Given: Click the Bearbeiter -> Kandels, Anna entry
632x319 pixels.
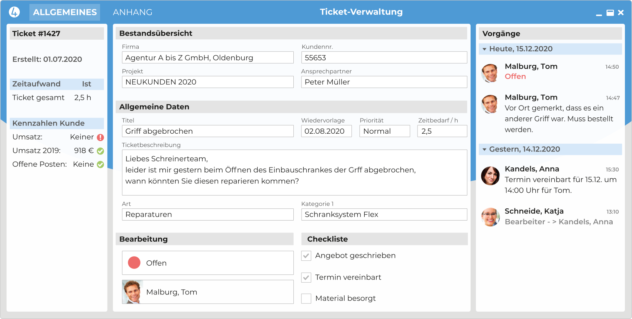Looking at the screenshot, I should [558, 222].
